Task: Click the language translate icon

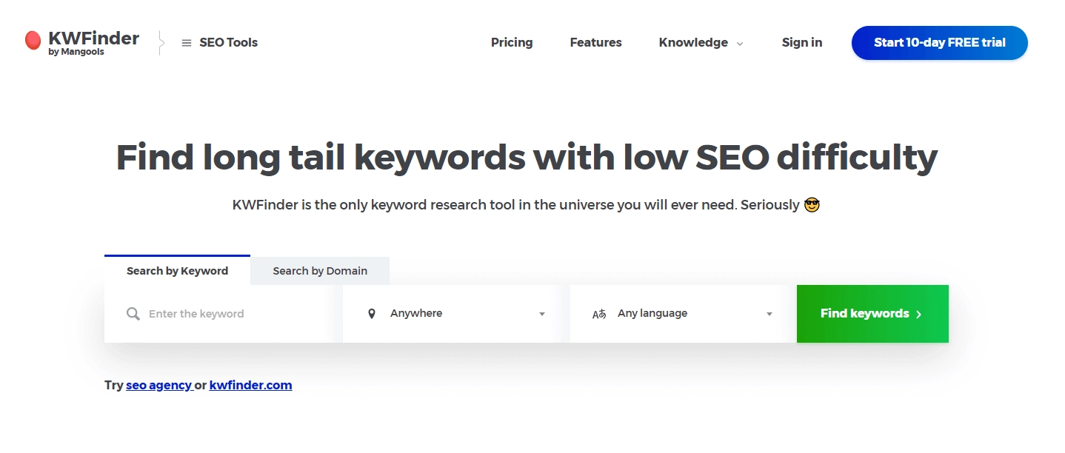Action: [599, 314]
